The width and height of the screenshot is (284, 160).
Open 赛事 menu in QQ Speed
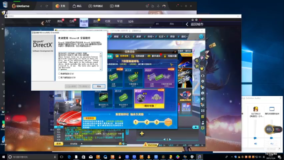tap(138, 37)
